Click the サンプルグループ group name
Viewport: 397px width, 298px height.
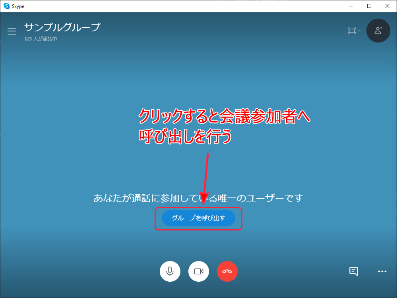tap(62, 27)
